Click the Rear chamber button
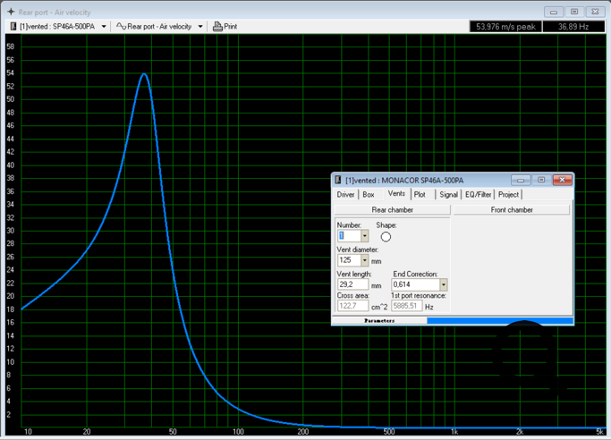611x440 pixels. (x=392, y=209)
